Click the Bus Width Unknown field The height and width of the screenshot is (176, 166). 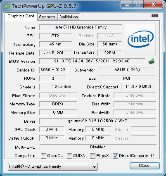point(135,104)
